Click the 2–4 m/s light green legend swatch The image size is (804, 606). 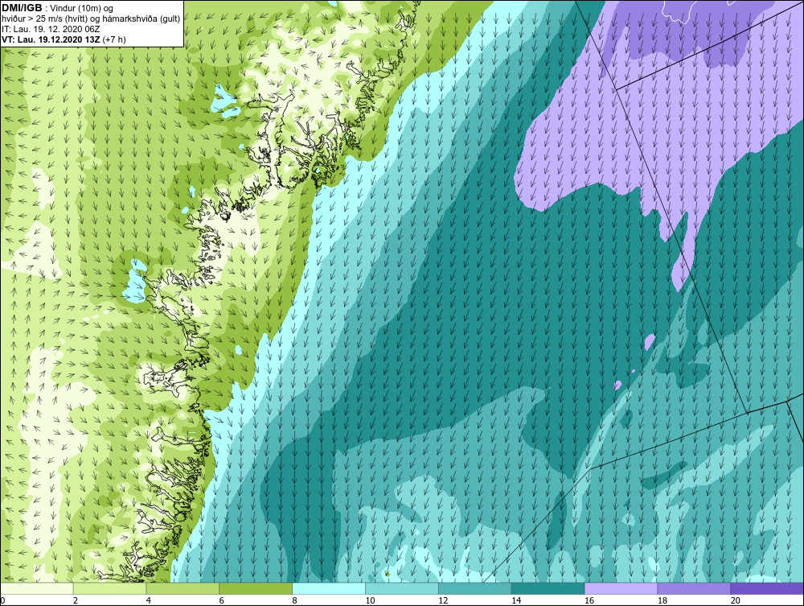click(109, 588)
